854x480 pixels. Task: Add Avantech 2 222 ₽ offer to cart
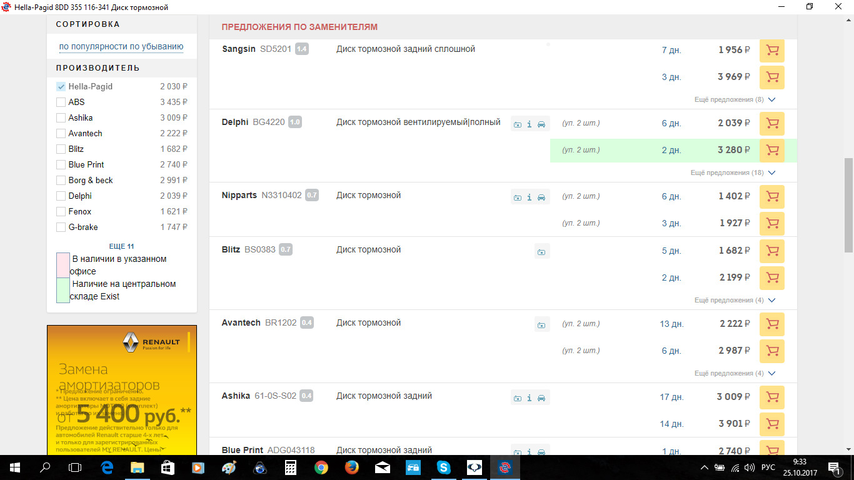[x=772, y=324]
